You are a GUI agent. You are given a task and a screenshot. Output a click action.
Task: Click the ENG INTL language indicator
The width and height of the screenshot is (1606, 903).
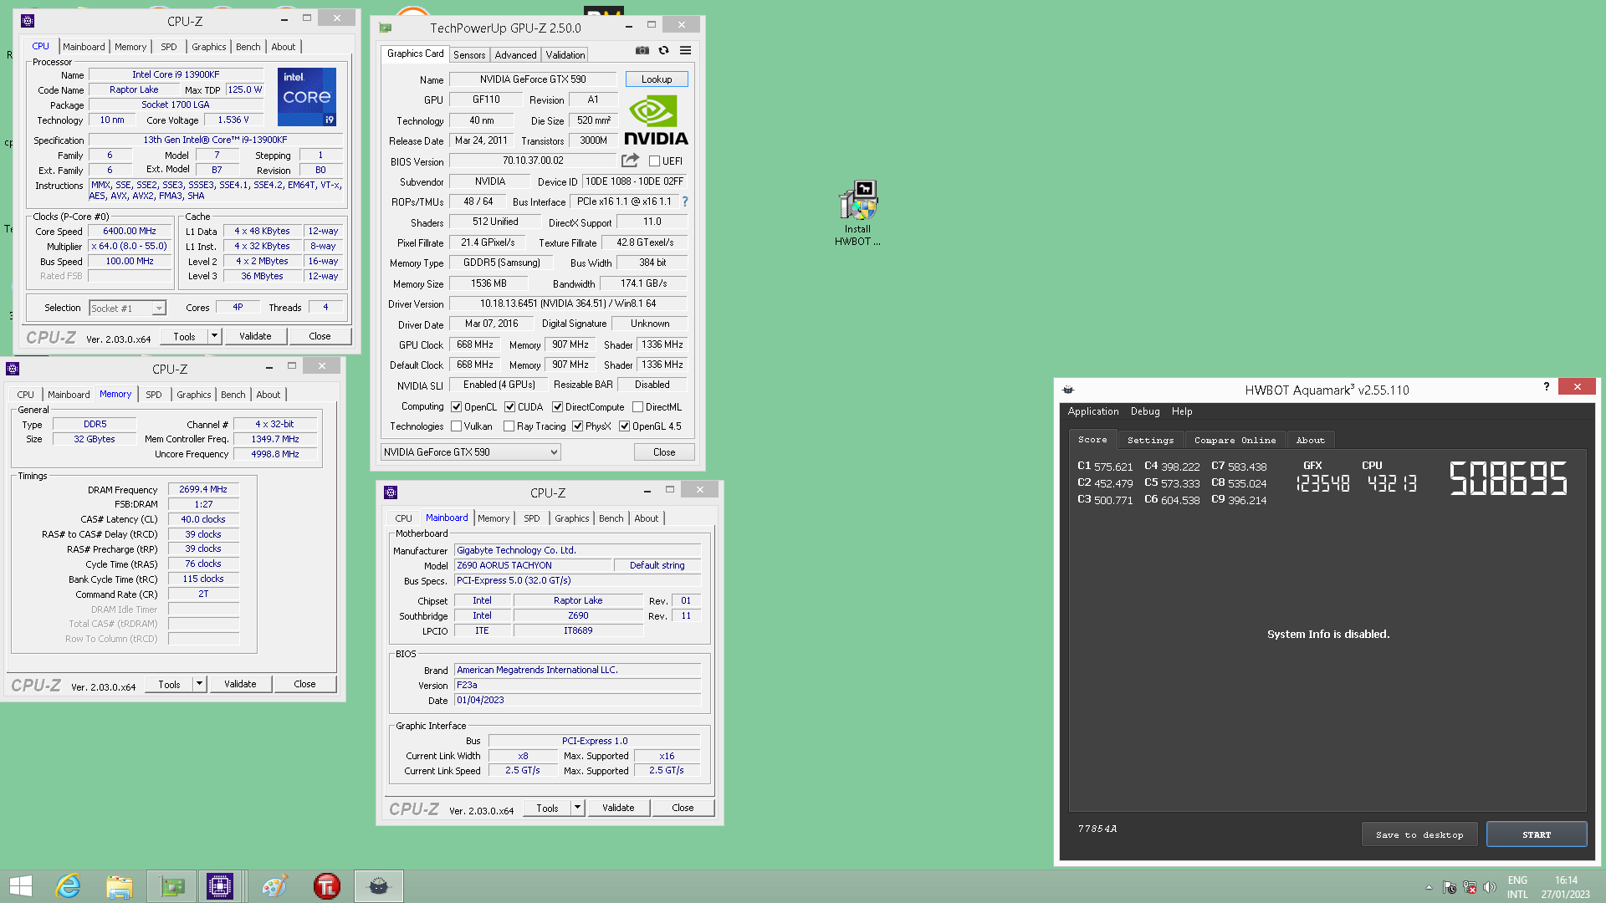[x=1517, y=887]
